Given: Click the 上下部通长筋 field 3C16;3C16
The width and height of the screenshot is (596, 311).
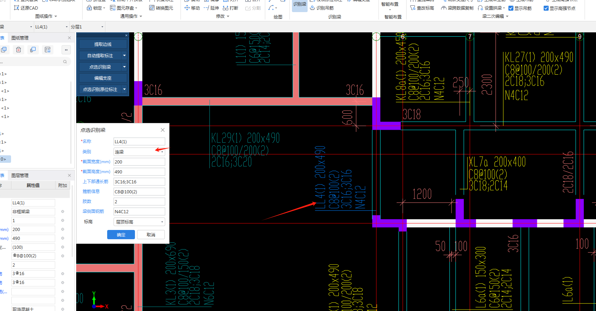Looking at the screenshot, I should [x=139, y=182].
